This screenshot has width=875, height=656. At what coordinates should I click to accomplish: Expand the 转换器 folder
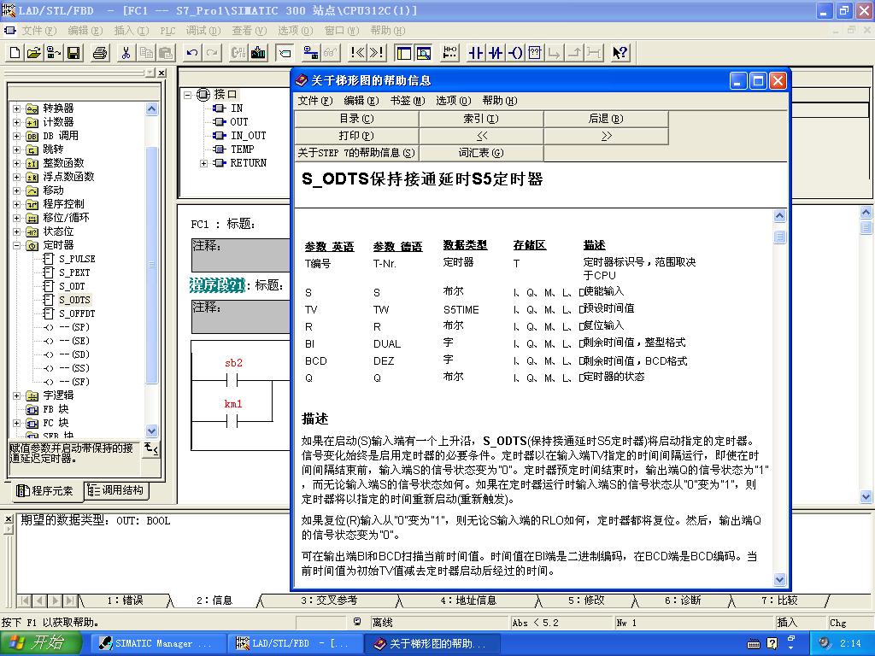click(x=17, y=108)
